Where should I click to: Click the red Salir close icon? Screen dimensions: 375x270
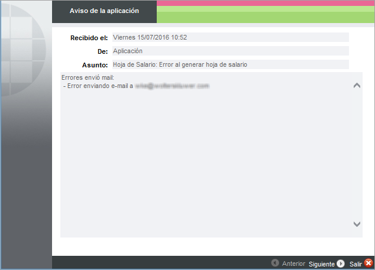368,264
